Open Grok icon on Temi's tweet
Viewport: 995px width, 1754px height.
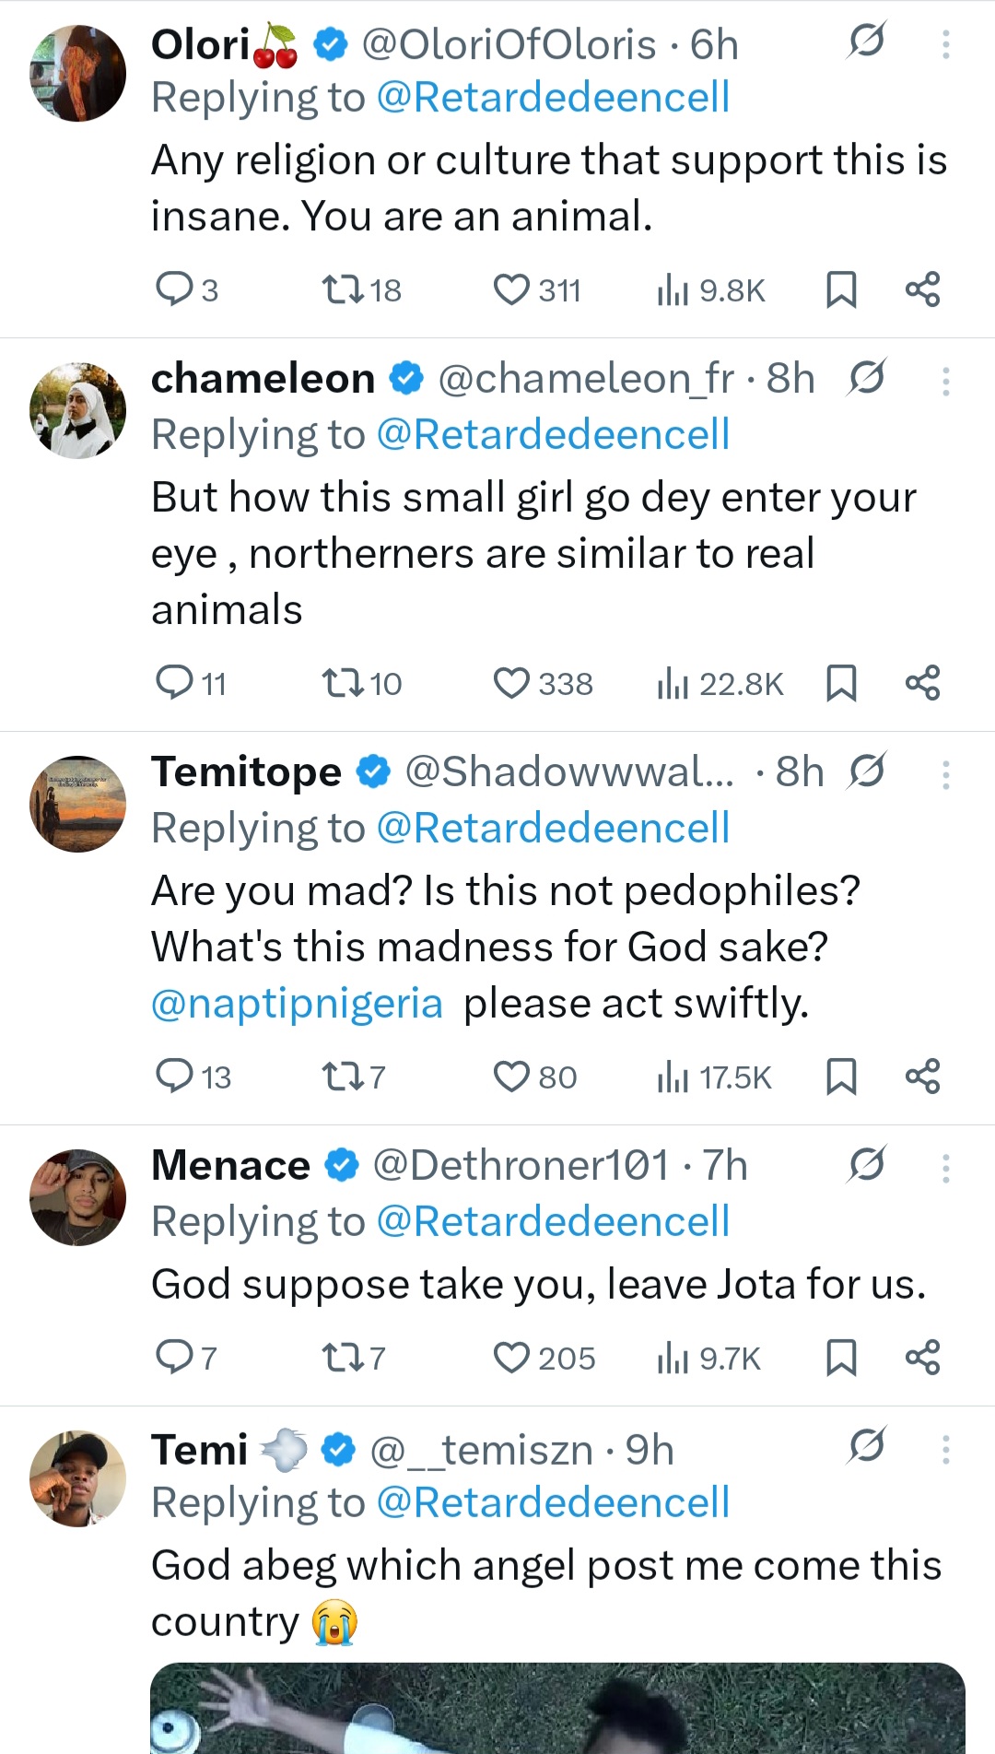(867, 1445)
